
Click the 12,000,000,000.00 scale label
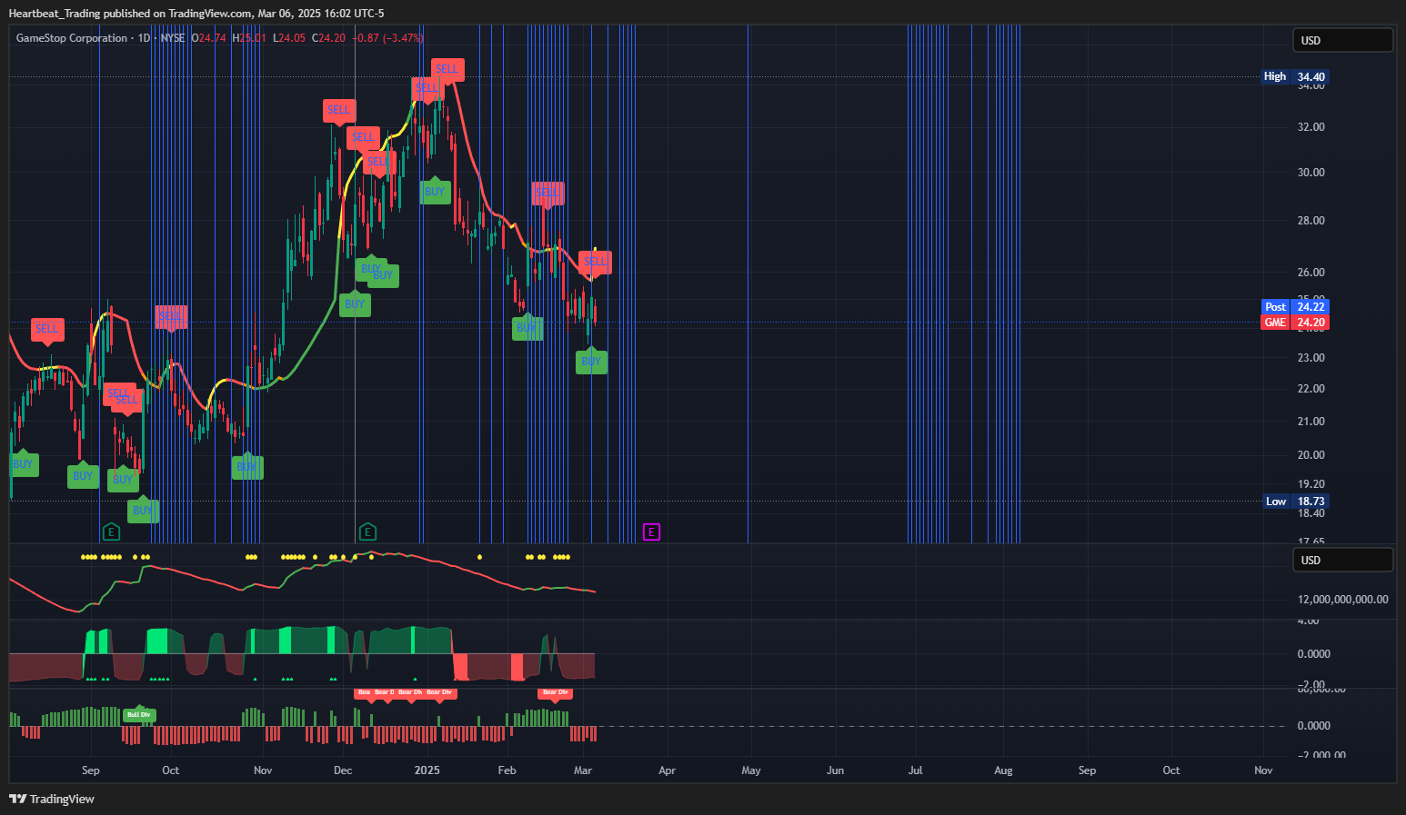point(1343,600)
